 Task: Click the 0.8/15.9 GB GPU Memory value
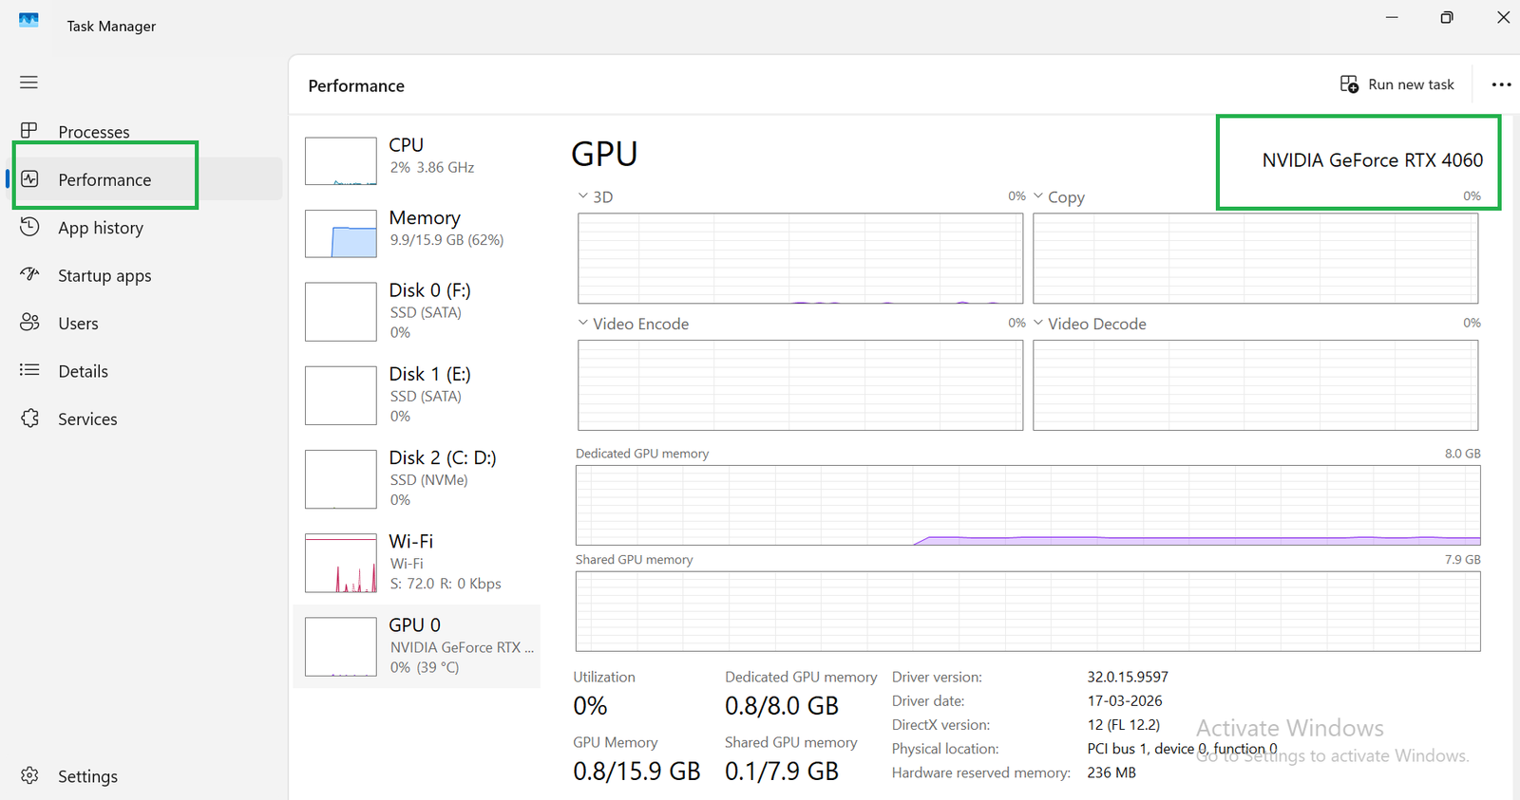636,772
